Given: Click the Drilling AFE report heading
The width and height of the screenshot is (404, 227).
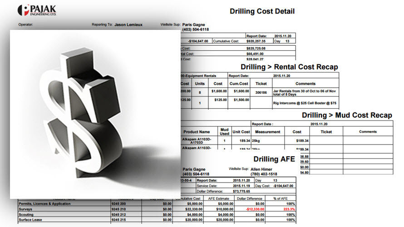Looking at the screenshot, I should [274, 159].
